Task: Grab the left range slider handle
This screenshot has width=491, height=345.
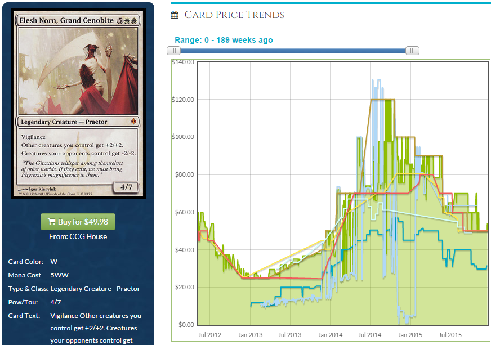Action: (173, 51)
